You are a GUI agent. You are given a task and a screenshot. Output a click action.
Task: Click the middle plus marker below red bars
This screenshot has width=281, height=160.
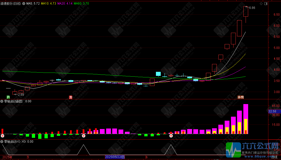coord(83,136)
